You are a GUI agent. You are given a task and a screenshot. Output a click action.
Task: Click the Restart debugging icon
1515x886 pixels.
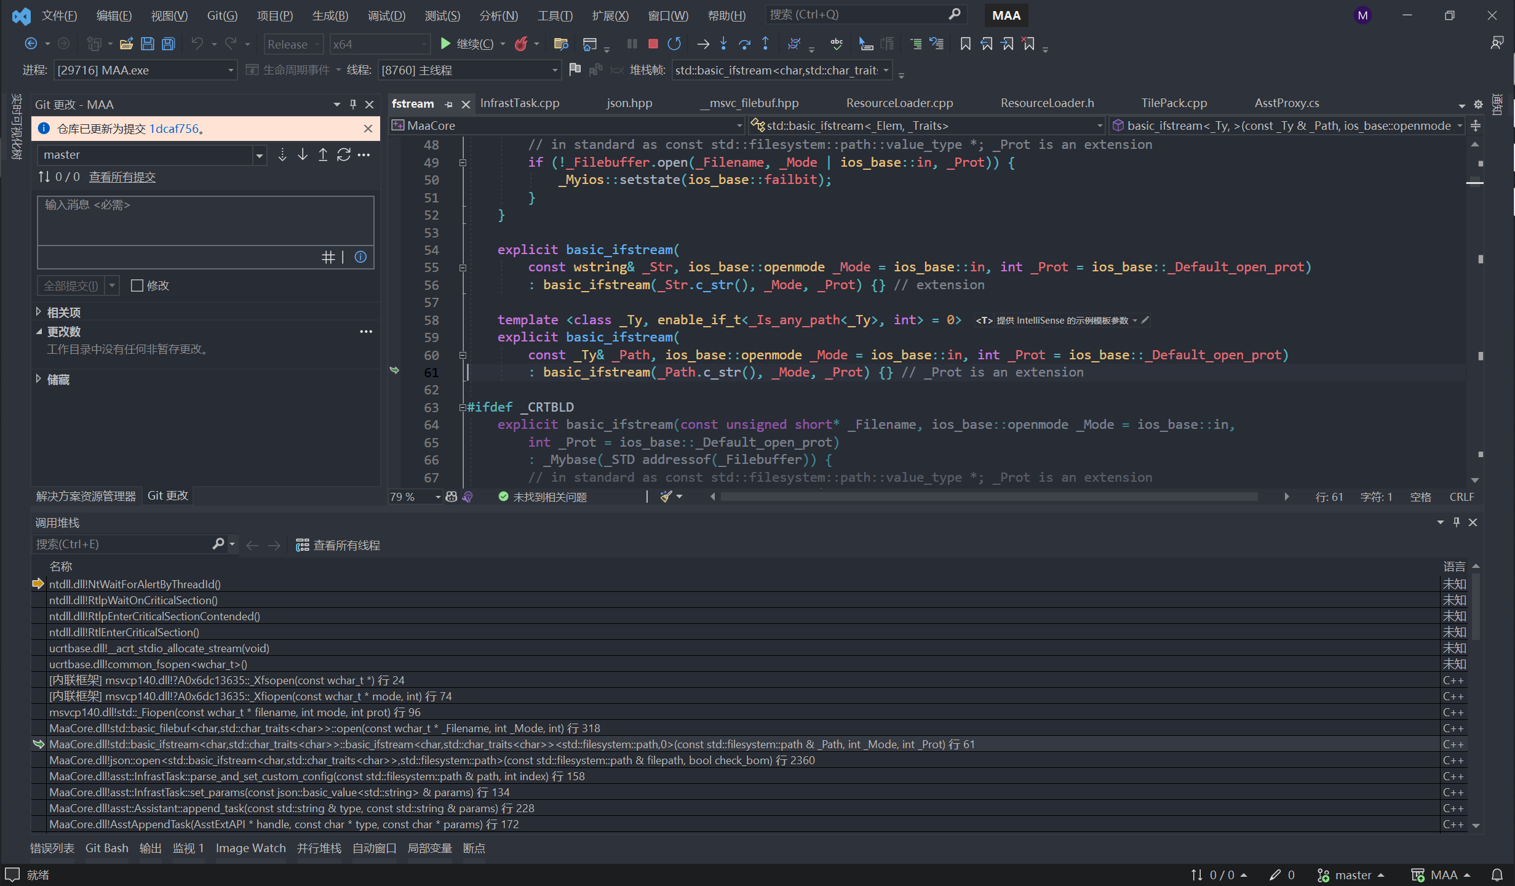pyautogui.click(x=674, y=44)
